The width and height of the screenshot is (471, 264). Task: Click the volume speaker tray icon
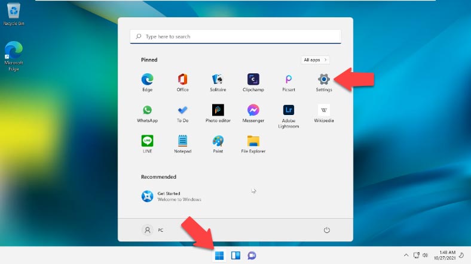pyautogui.click(x=425, y=255)
